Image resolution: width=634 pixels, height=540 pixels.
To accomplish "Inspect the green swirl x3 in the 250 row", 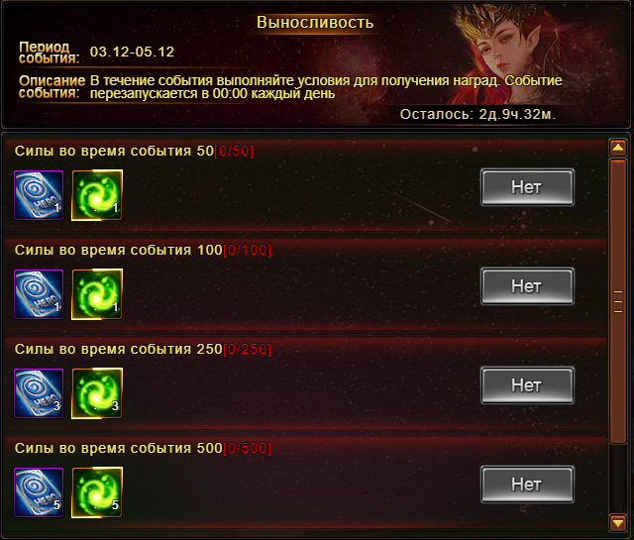I will pyautogui.click(x=97, y=393).
